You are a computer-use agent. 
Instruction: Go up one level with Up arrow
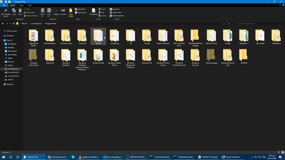[x=14, y=24]
